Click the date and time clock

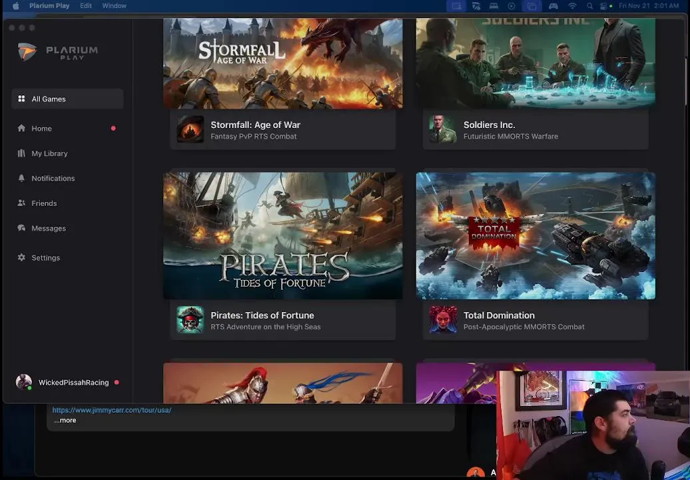tap(649, 6)
